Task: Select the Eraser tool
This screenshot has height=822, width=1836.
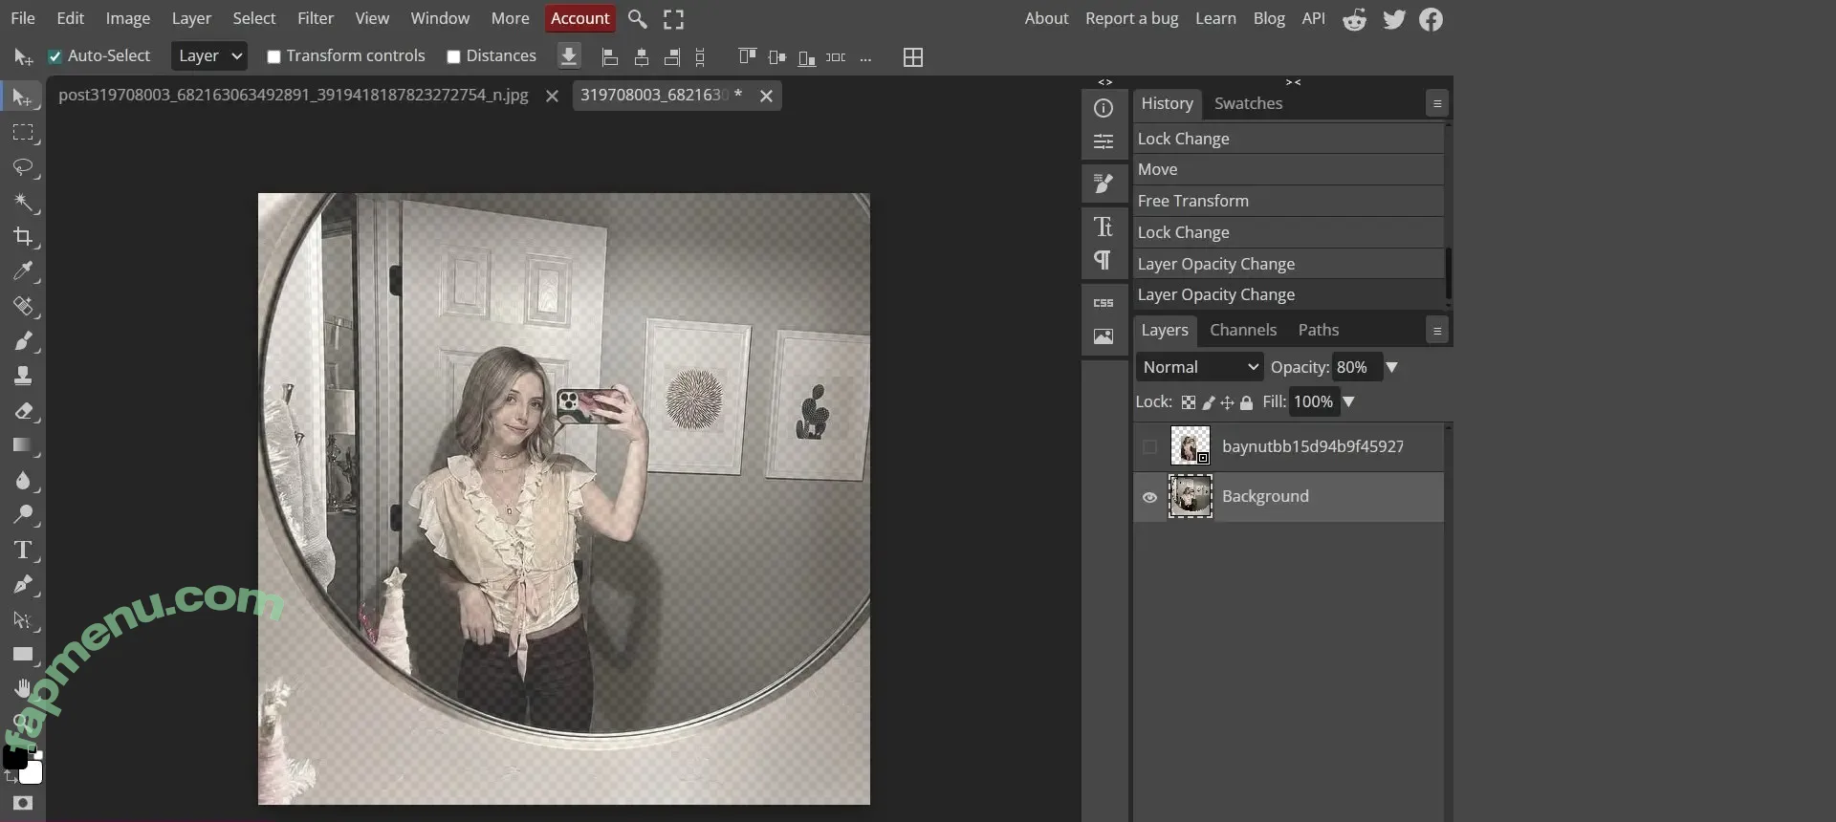Action: point(23,411)
